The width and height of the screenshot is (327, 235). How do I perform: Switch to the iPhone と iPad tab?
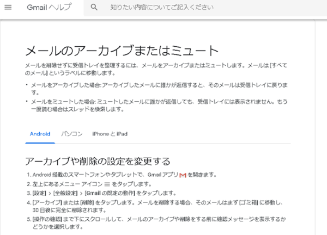(110, 134)
